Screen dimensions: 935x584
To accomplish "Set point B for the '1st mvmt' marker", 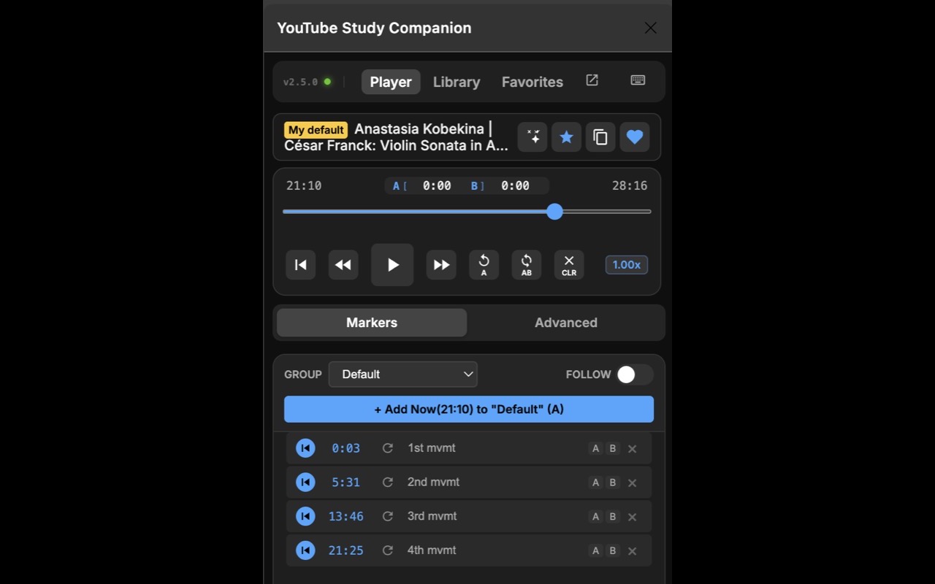I will coord(613,447).
